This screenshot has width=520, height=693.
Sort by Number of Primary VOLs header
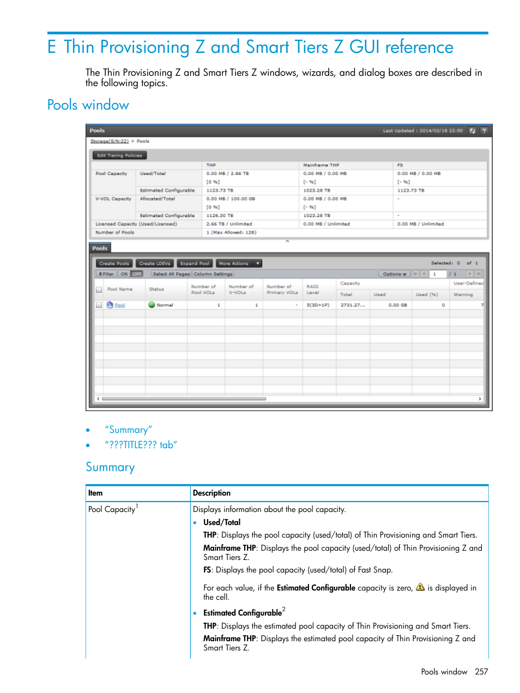(x=282, y=290)
